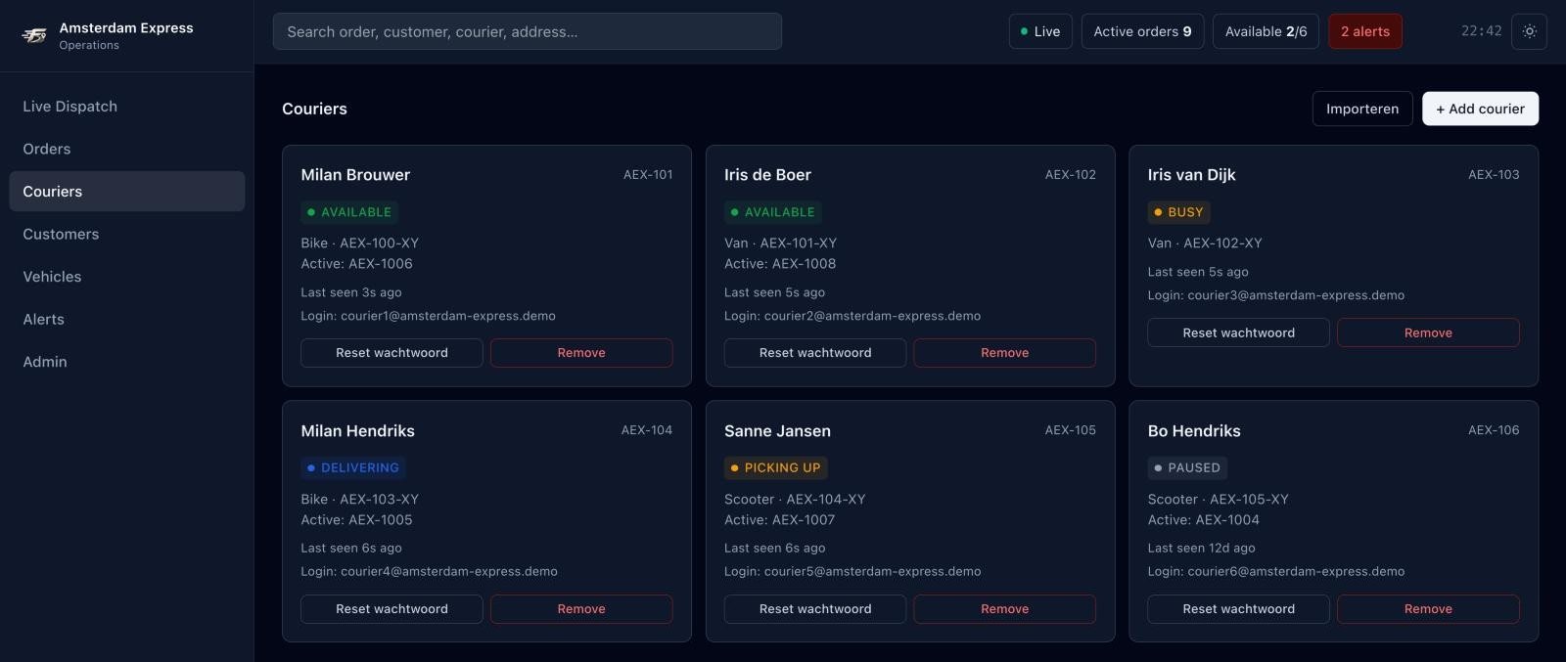Click courier ID AEX-106
This screenshot has height=662, width=1566.
tap(1494, 430)
